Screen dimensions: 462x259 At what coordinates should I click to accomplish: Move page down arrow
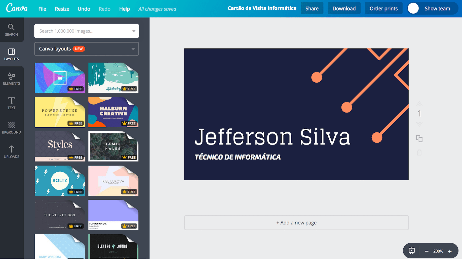point(419,124)
